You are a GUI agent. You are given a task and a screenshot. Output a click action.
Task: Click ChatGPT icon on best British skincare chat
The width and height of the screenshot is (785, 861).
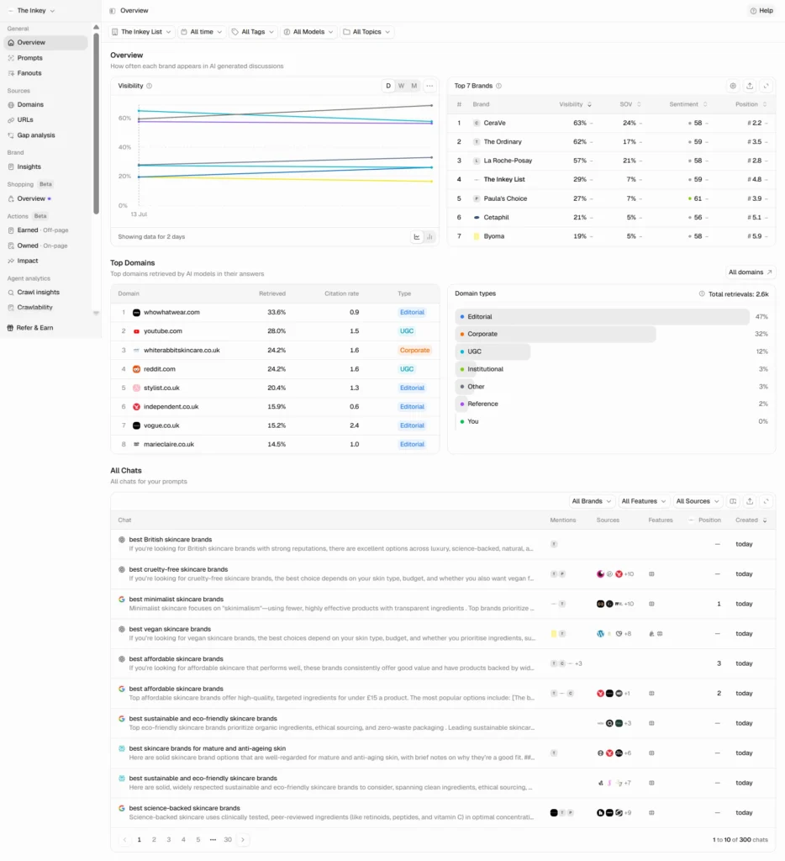[122, 540]
